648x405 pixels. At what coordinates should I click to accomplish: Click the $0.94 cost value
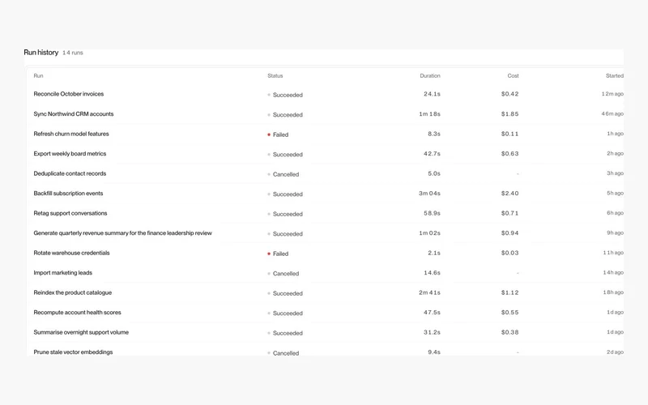510,232
